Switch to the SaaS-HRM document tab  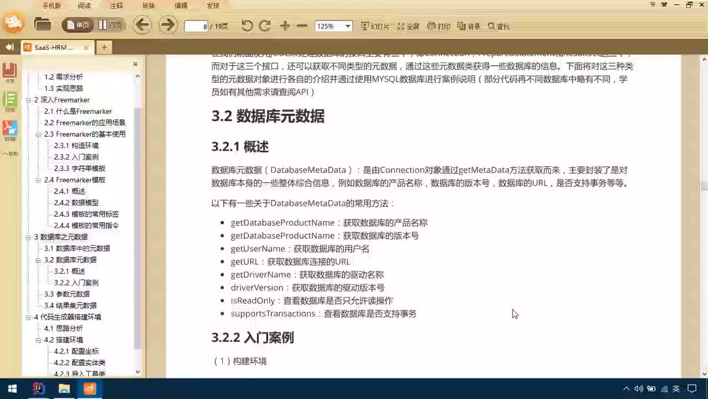(53, 48)
